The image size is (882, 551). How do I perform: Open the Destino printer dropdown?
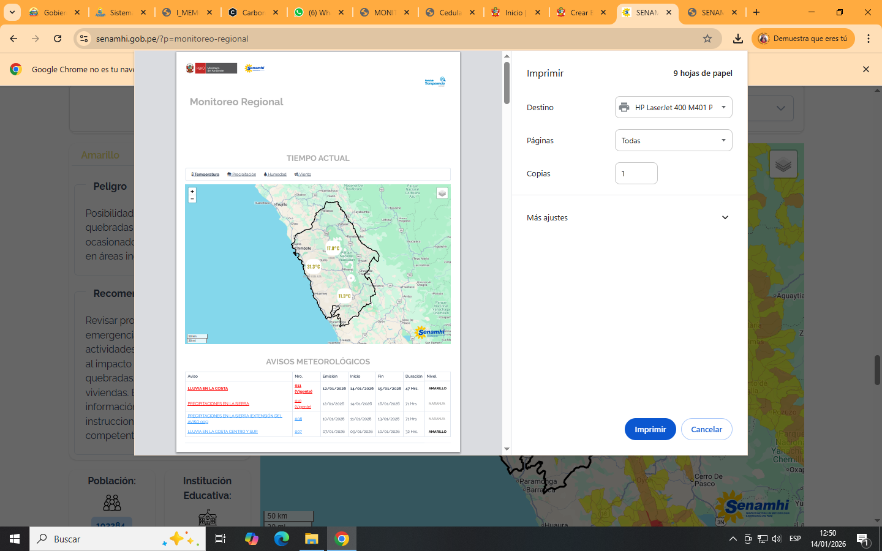click(x=673, y=107)
